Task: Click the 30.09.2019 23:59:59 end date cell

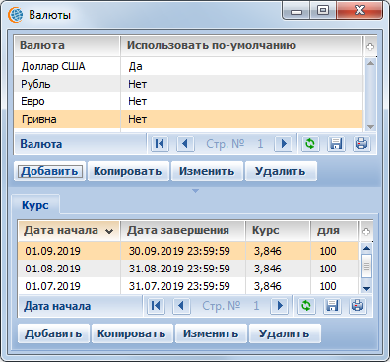Action: [183, 251]
